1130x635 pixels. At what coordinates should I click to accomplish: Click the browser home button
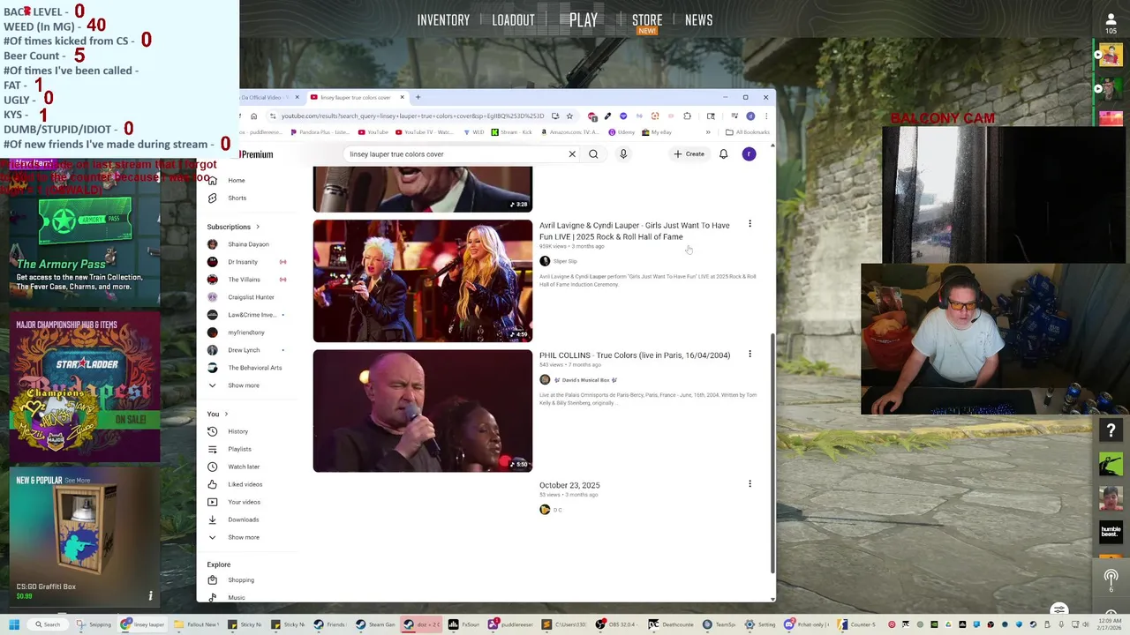click(253, 116)
